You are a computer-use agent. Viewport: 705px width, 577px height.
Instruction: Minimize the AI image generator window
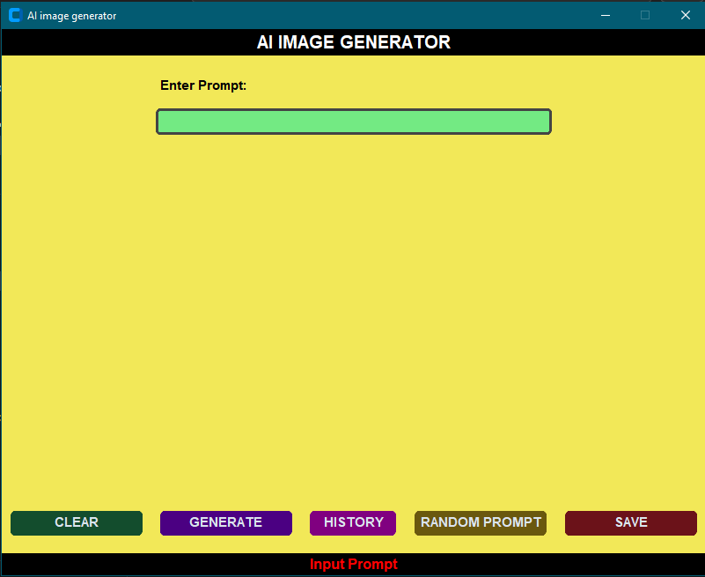coord(605,14)
